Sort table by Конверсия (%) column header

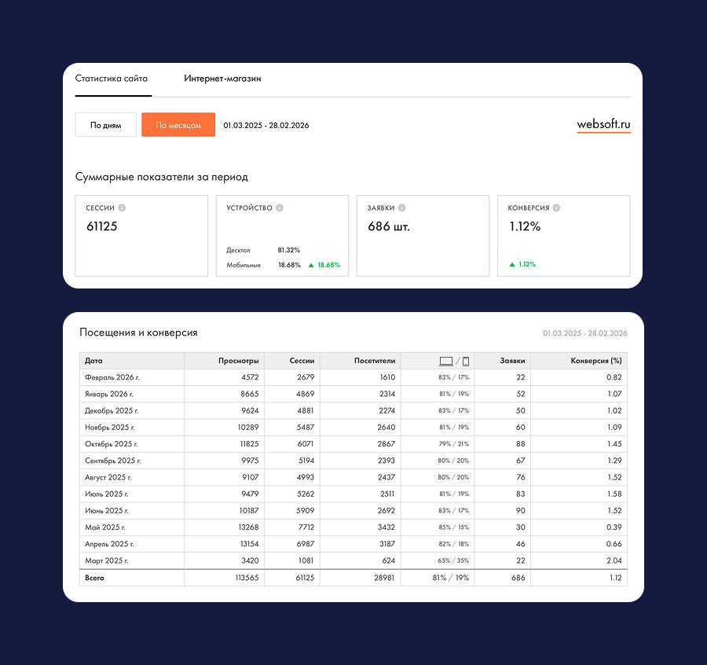(595, 361)
